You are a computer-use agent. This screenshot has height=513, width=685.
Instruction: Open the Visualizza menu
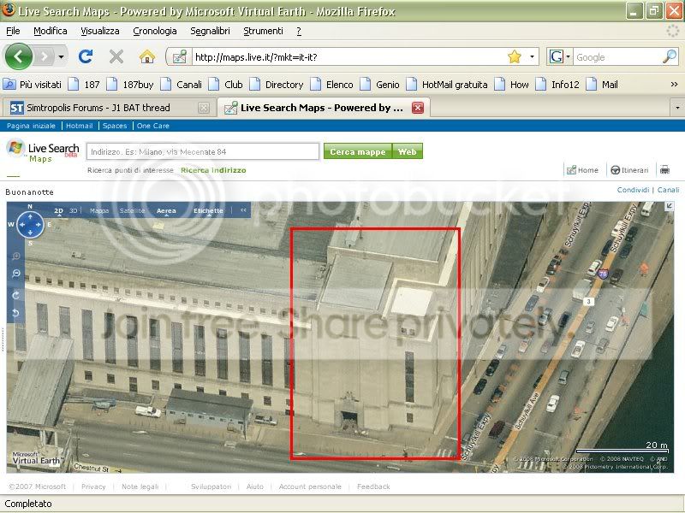click(x=99, y=31)
